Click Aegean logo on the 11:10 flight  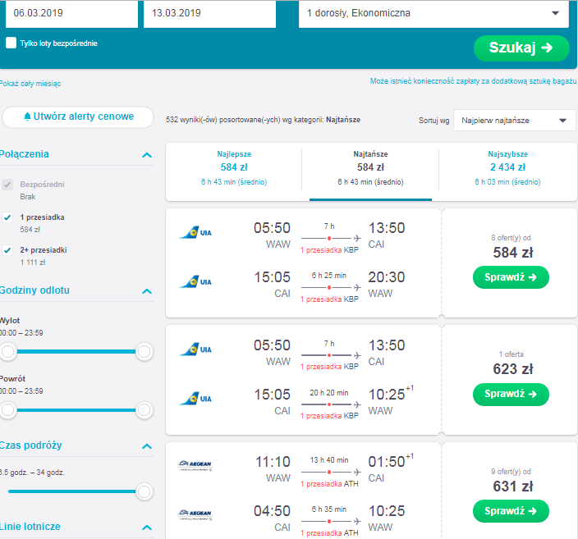click(195, 465)
